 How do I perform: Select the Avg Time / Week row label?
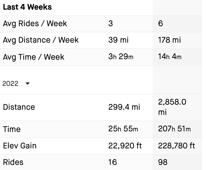point(34,57)
